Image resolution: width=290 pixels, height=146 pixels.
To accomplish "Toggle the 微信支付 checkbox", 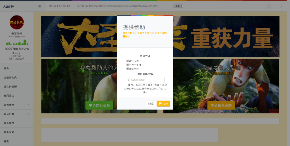I will click(x=128, y=69).
